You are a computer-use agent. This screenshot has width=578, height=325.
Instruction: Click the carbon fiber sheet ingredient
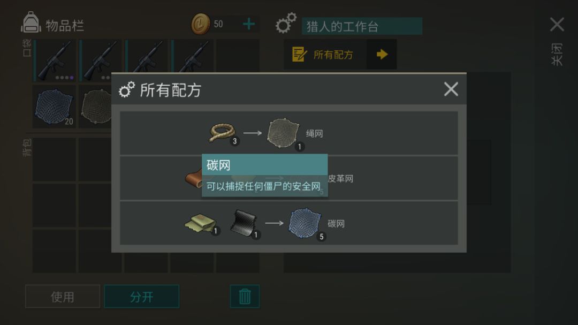tap(244, 222)
